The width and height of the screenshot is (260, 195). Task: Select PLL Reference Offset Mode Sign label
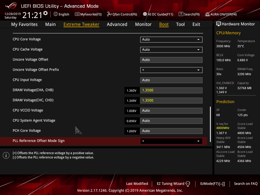(x=39, y=141)
